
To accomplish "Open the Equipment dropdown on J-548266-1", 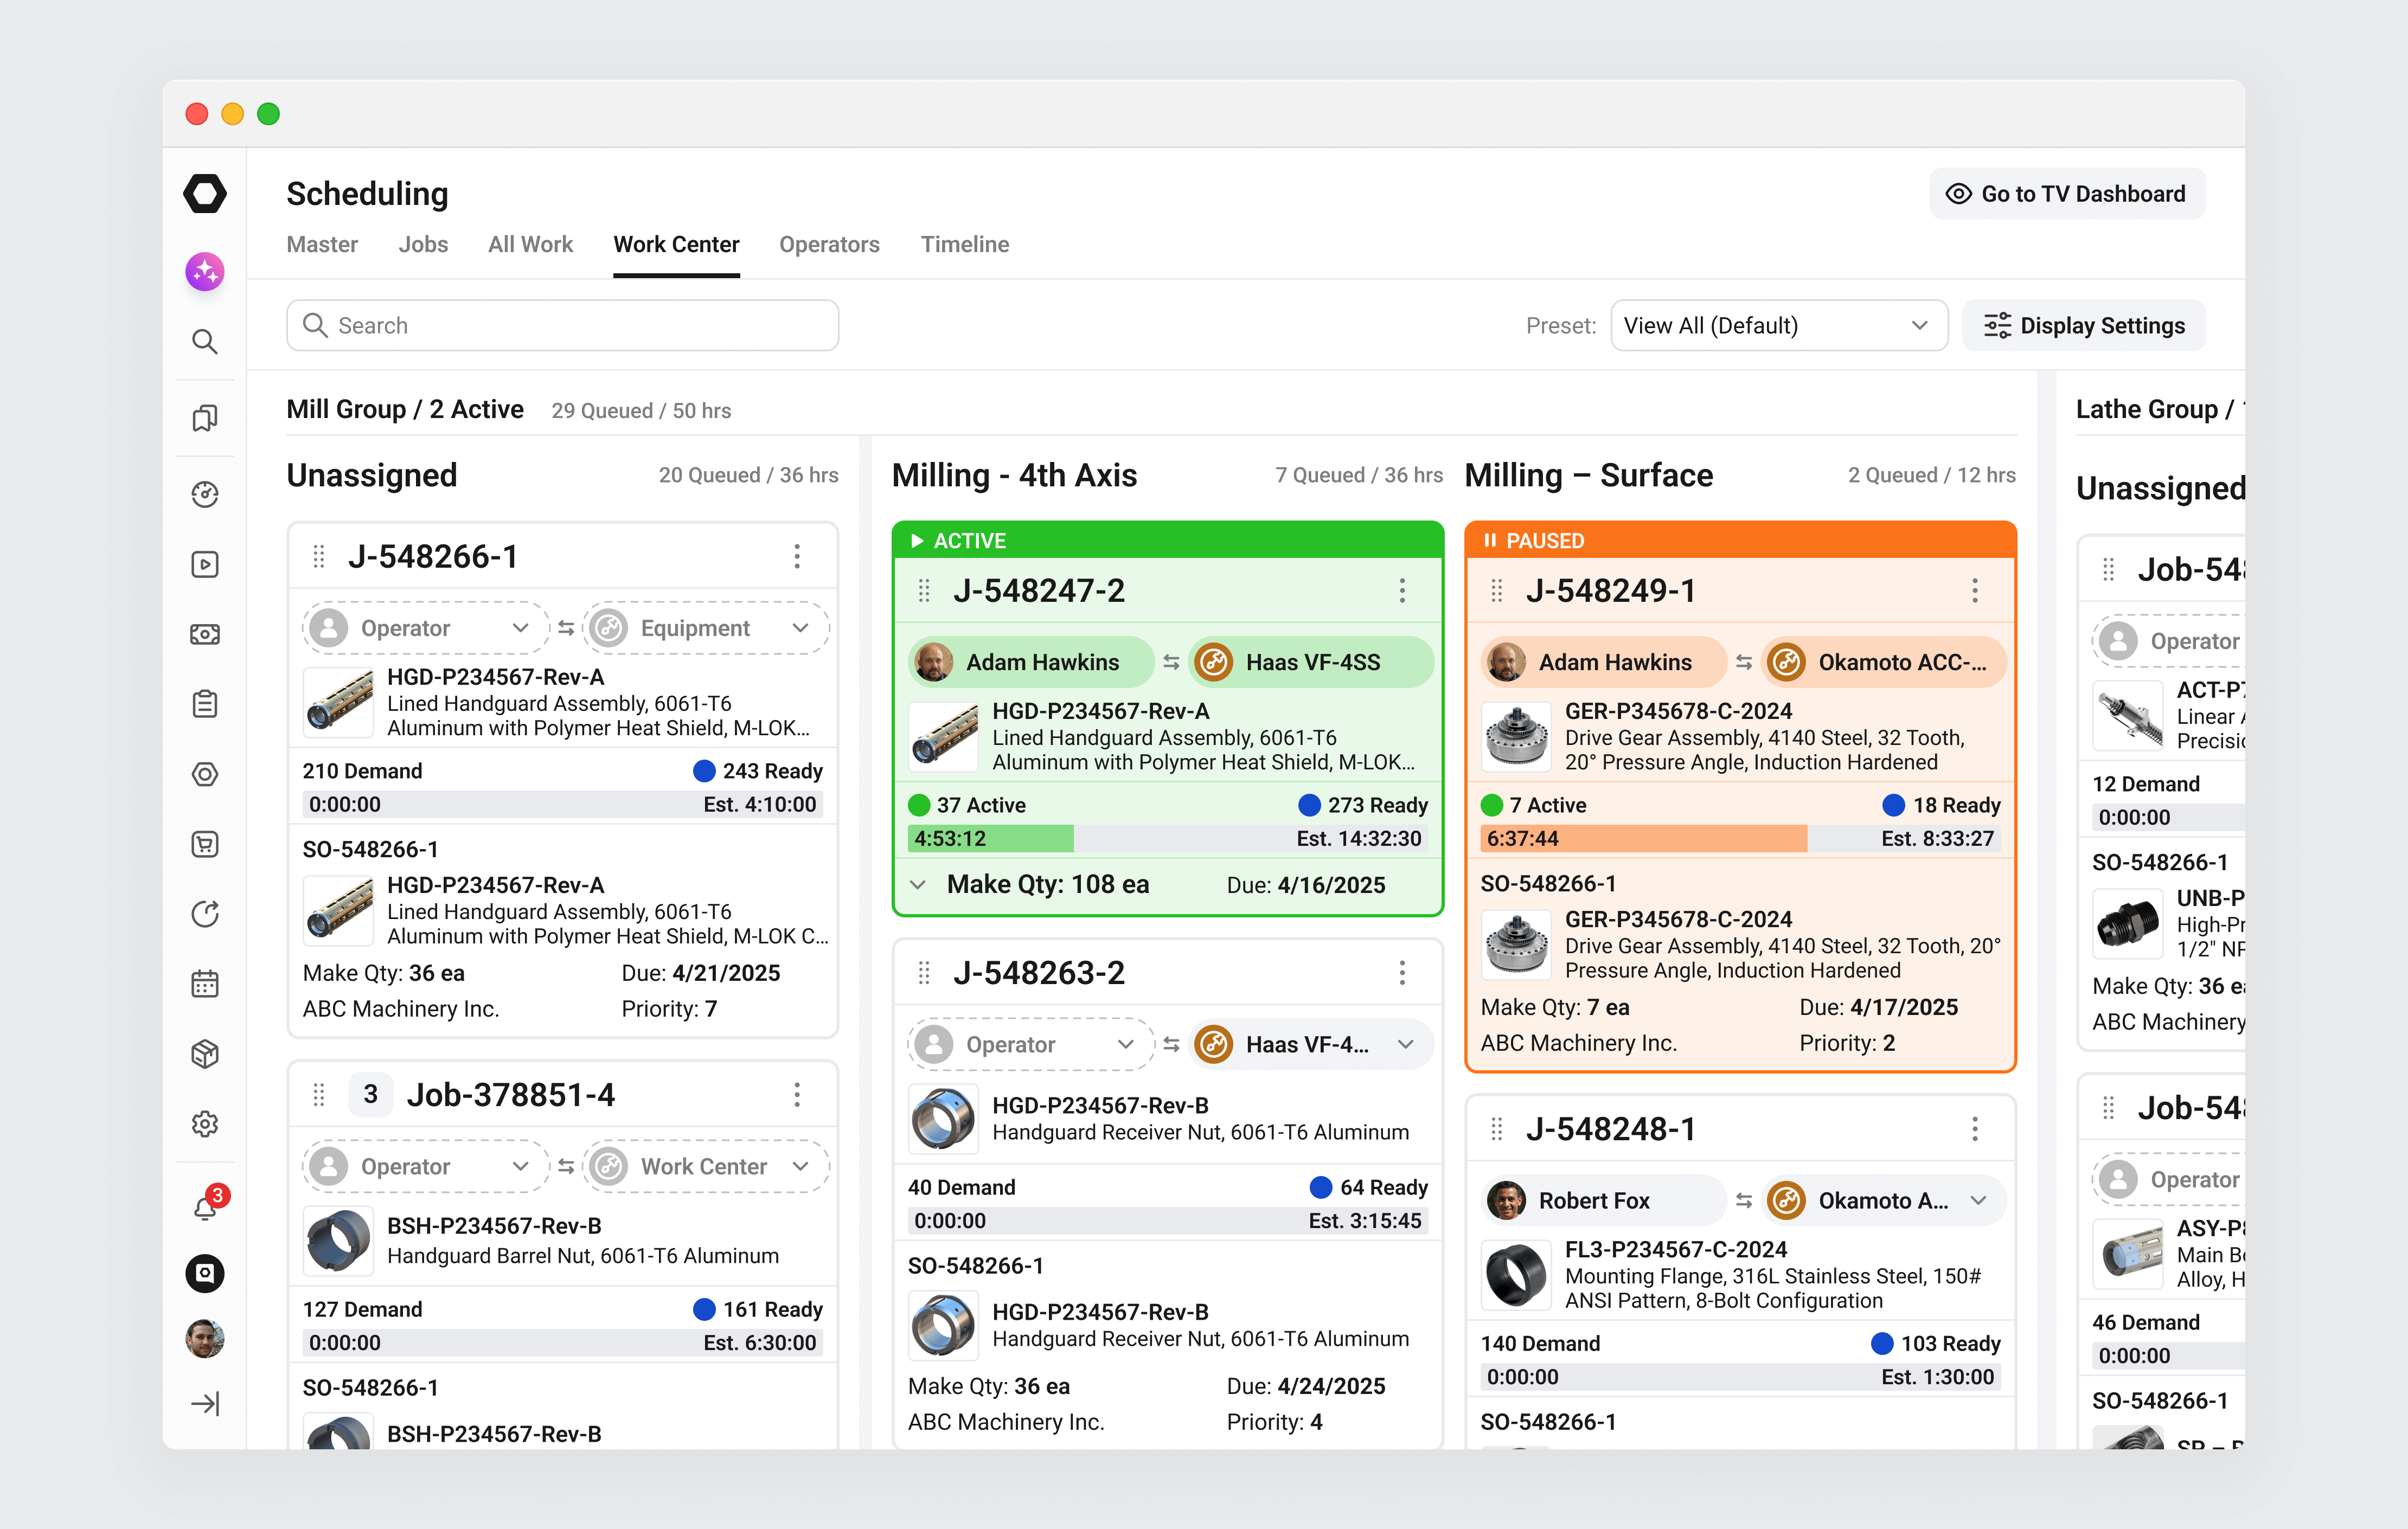I will 705,628.
